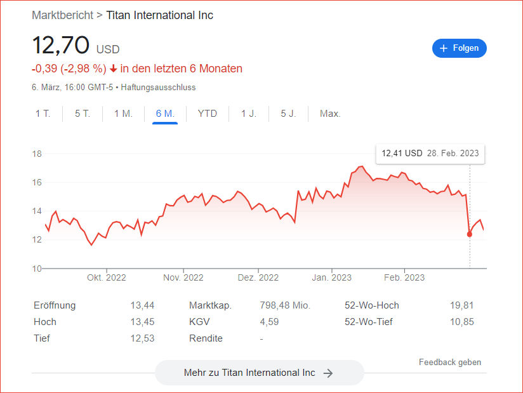This screenshot has height=393, width=523.
Task: Follow the stock with Folgen button
Action: click(x=460, y=48)
